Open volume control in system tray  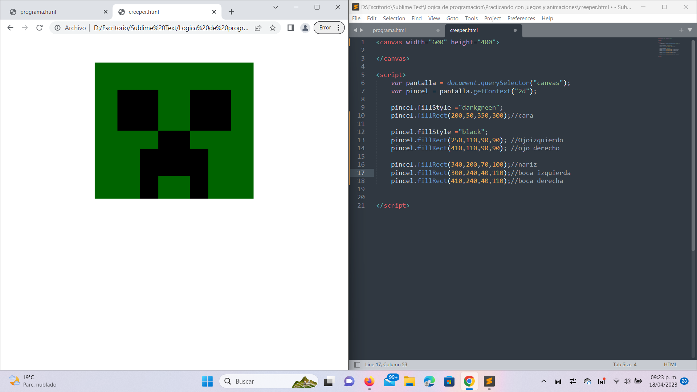pyautogui.click(x=627, y=381)
